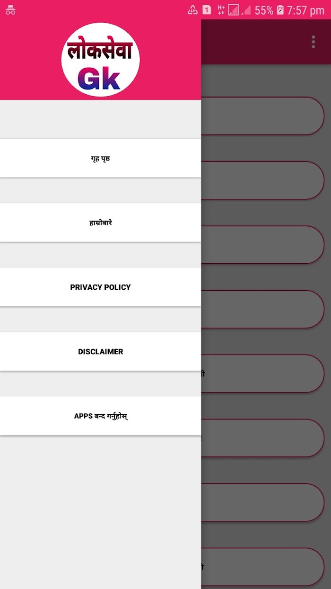Screen dimensions: 331x589
Task: Select APPS बन्द गर्नुहोस् to exit
Action: click(x=100, y=416)
